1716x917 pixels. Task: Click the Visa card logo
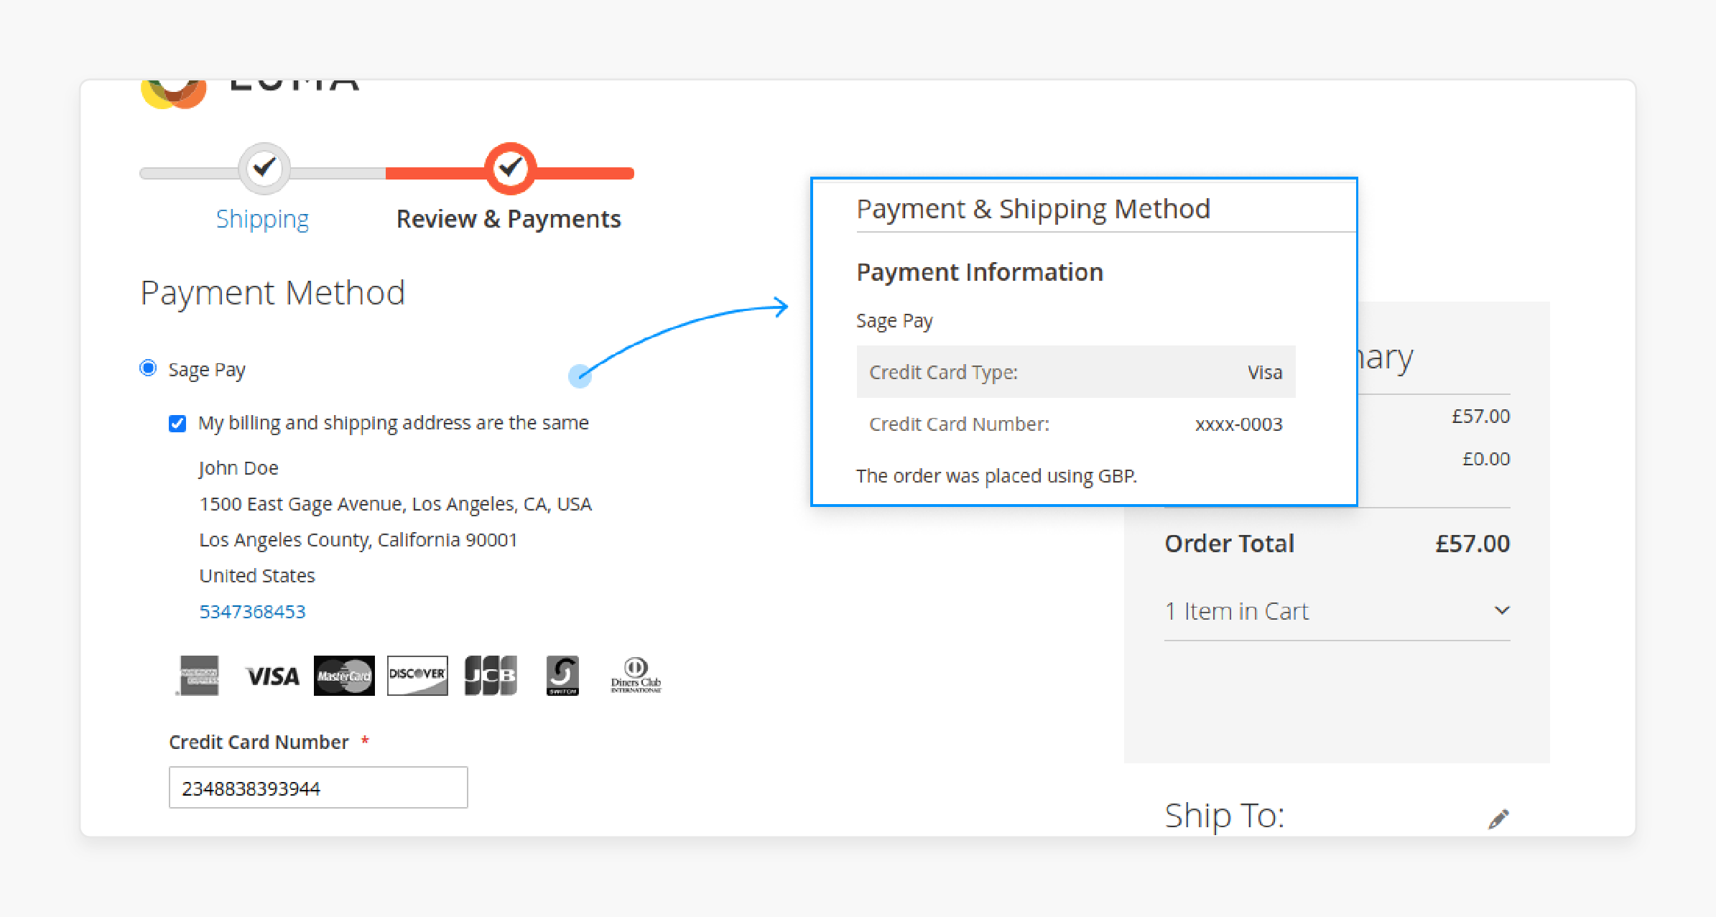click(x=272, y=676)
